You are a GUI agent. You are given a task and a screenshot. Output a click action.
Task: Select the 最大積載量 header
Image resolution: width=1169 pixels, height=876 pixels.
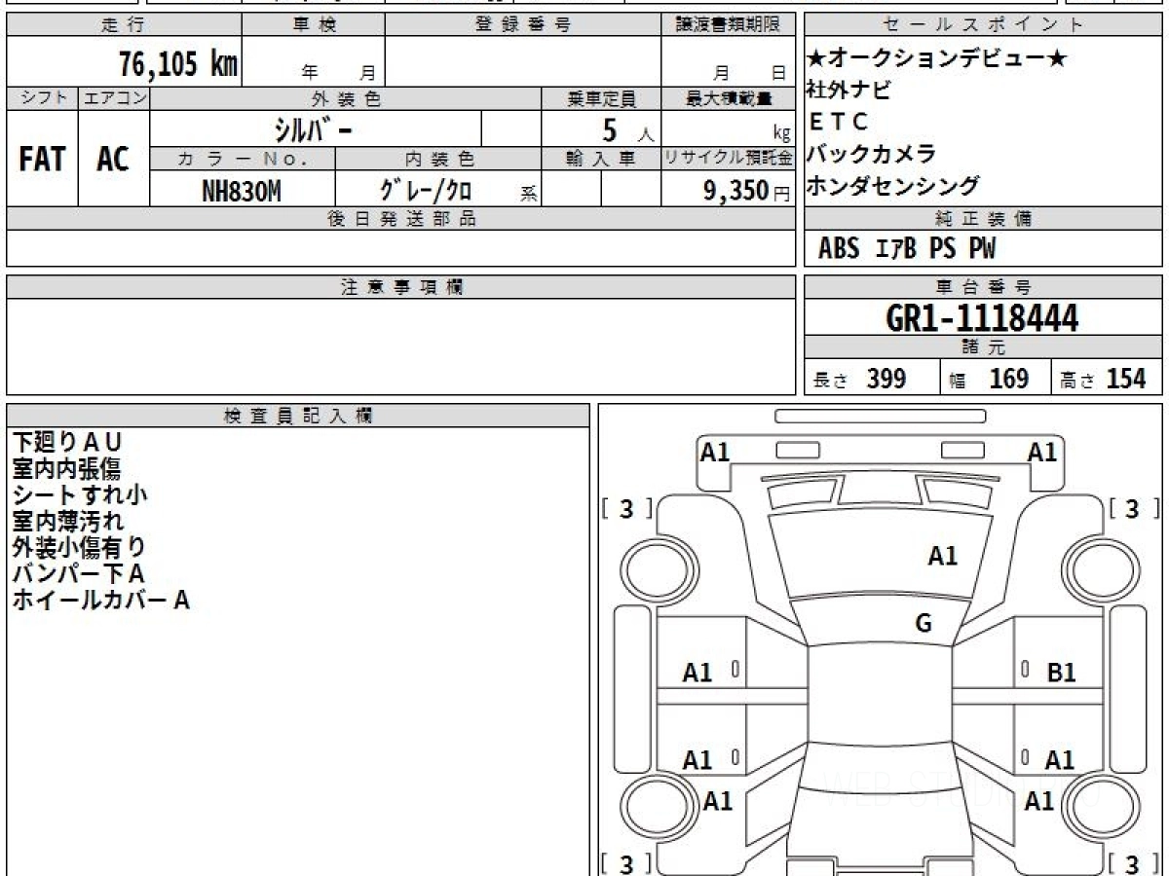[x=728, y=98]
